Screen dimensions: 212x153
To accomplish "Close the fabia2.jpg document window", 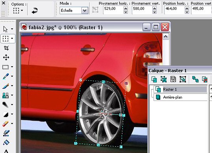I will [x=165, y=27].
